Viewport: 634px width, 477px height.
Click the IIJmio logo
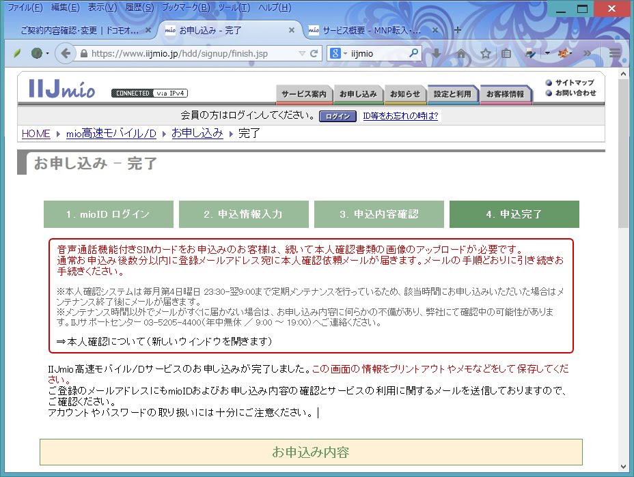[x=62, y=89]
